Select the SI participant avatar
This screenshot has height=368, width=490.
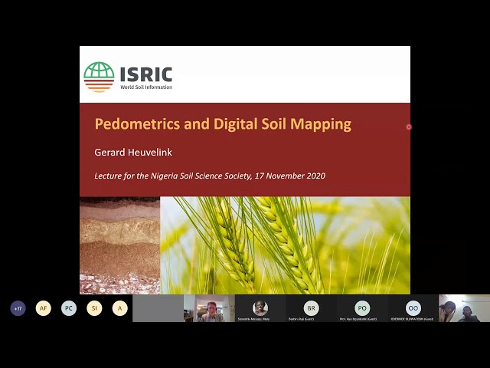pyautogui.click(x=94, y=308)
